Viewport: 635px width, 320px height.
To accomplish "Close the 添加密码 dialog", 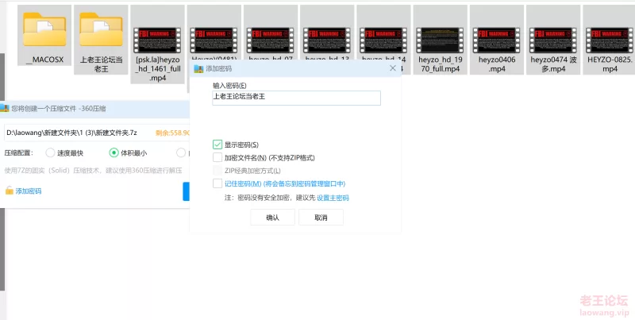I will tap(392, 68).
